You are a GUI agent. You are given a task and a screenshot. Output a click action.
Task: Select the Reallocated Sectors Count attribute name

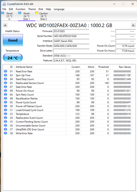click(x=30, y=83)
